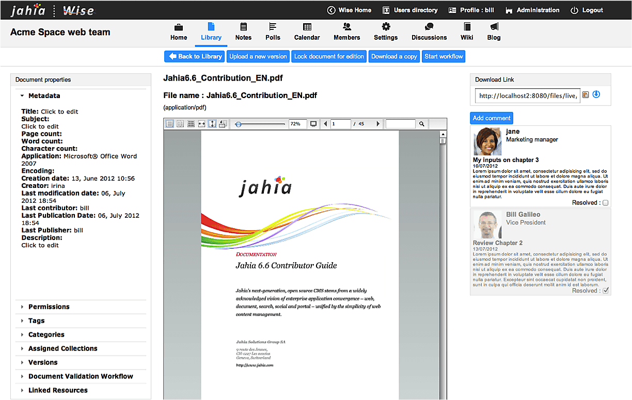Click Bill Galileo's profile photo
The height and width of the screenshot is (400, 632).
488,225
